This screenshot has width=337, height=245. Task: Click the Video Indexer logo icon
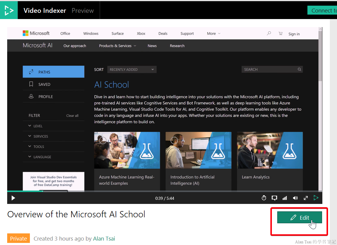point(9,10)
